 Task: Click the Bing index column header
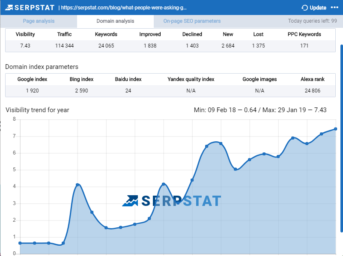81,79
